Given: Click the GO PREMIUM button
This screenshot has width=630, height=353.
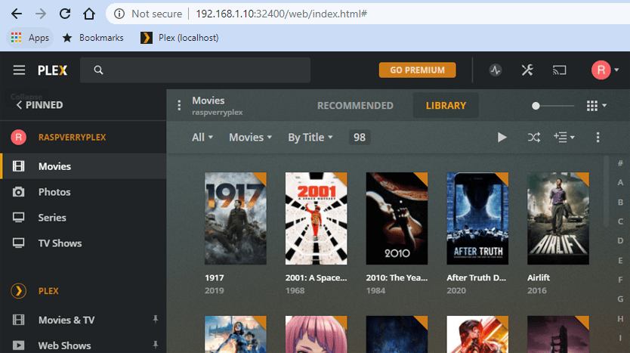Looking at the screenshot, I should click(417, 70).
